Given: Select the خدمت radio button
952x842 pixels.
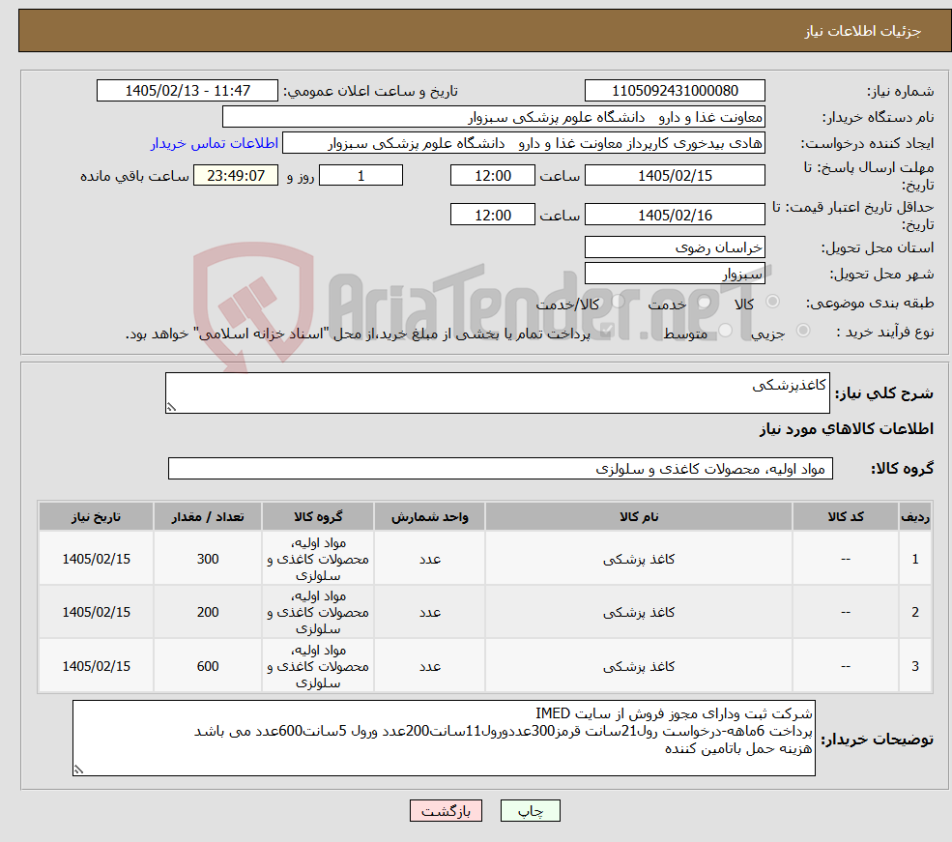Looking at the screenshot, I should [705, 302].
